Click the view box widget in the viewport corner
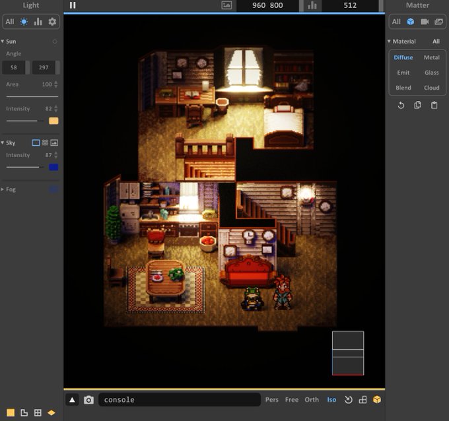Screen dimensions: 449x421 click(x=348, y=353)
